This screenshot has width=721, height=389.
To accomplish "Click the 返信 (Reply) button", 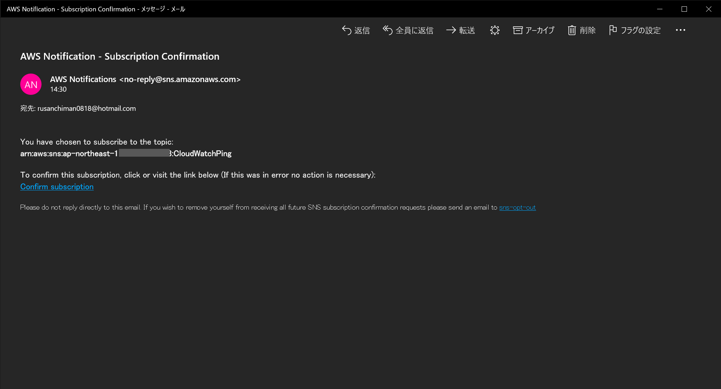I will click(x=356, y=30).
